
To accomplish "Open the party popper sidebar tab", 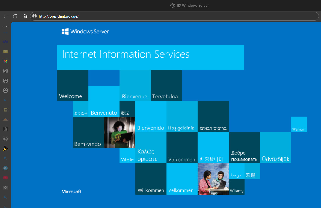I will pyautogui.click(x=5, y=149).
